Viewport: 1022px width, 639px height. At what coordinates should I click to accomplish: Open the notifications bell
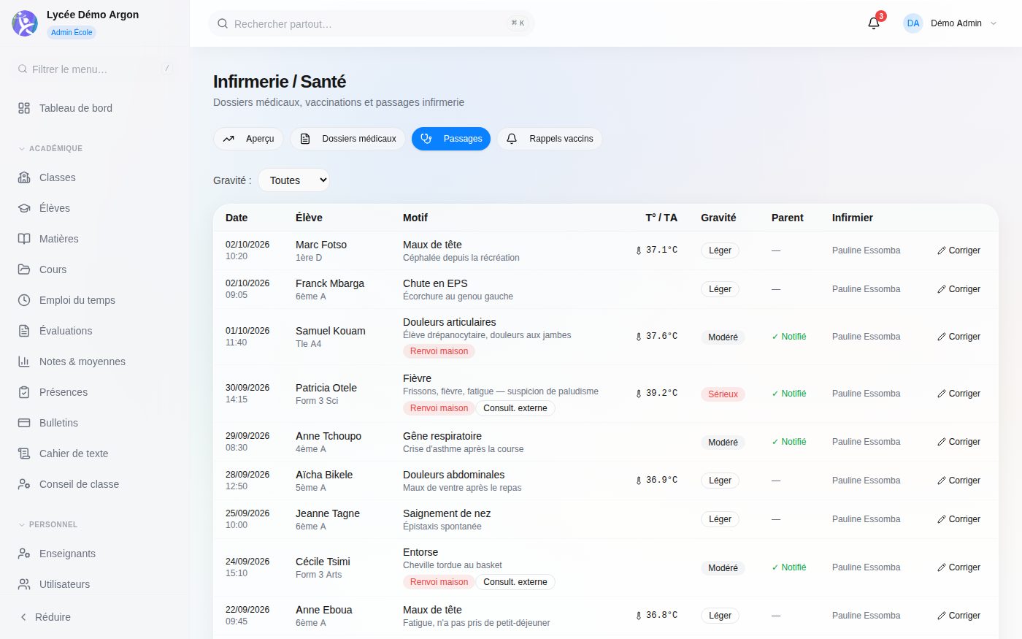click(x=874, y=23)
